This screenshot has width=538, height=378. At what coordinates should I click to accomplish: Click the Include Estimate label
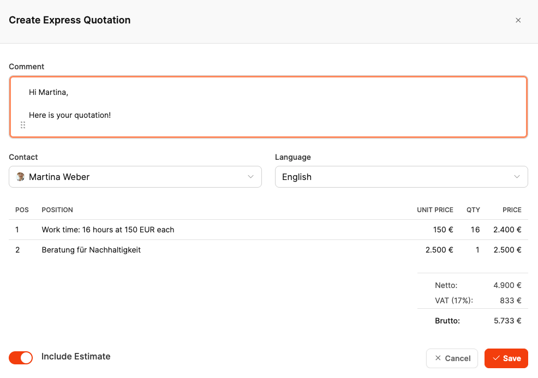[x=76, y=357]
